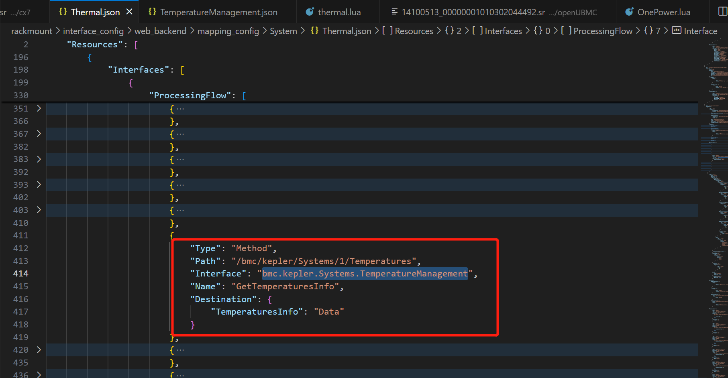Expand the folded block at line 367

click(x=39, y=134)
